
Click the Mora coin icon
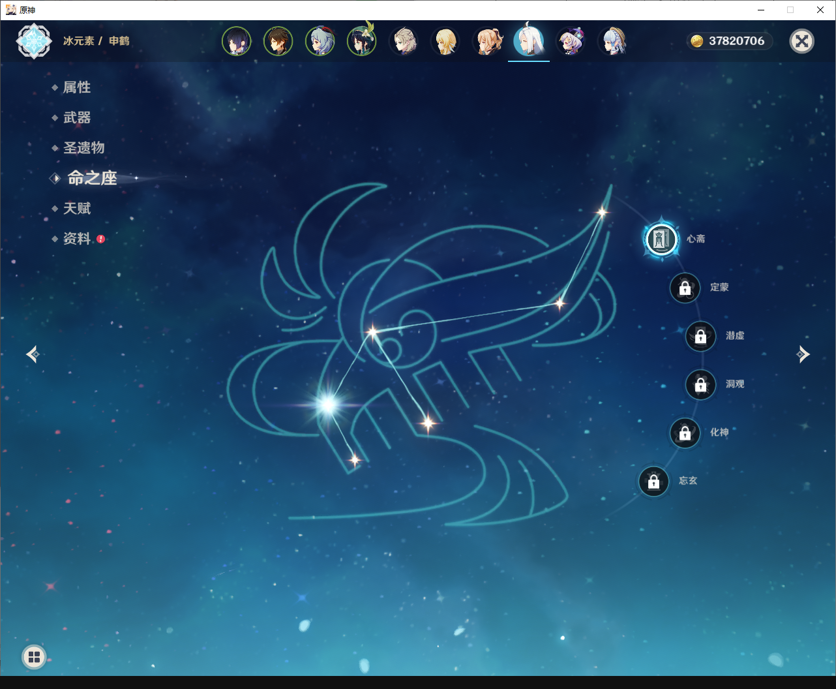click(x=697, y=41)
